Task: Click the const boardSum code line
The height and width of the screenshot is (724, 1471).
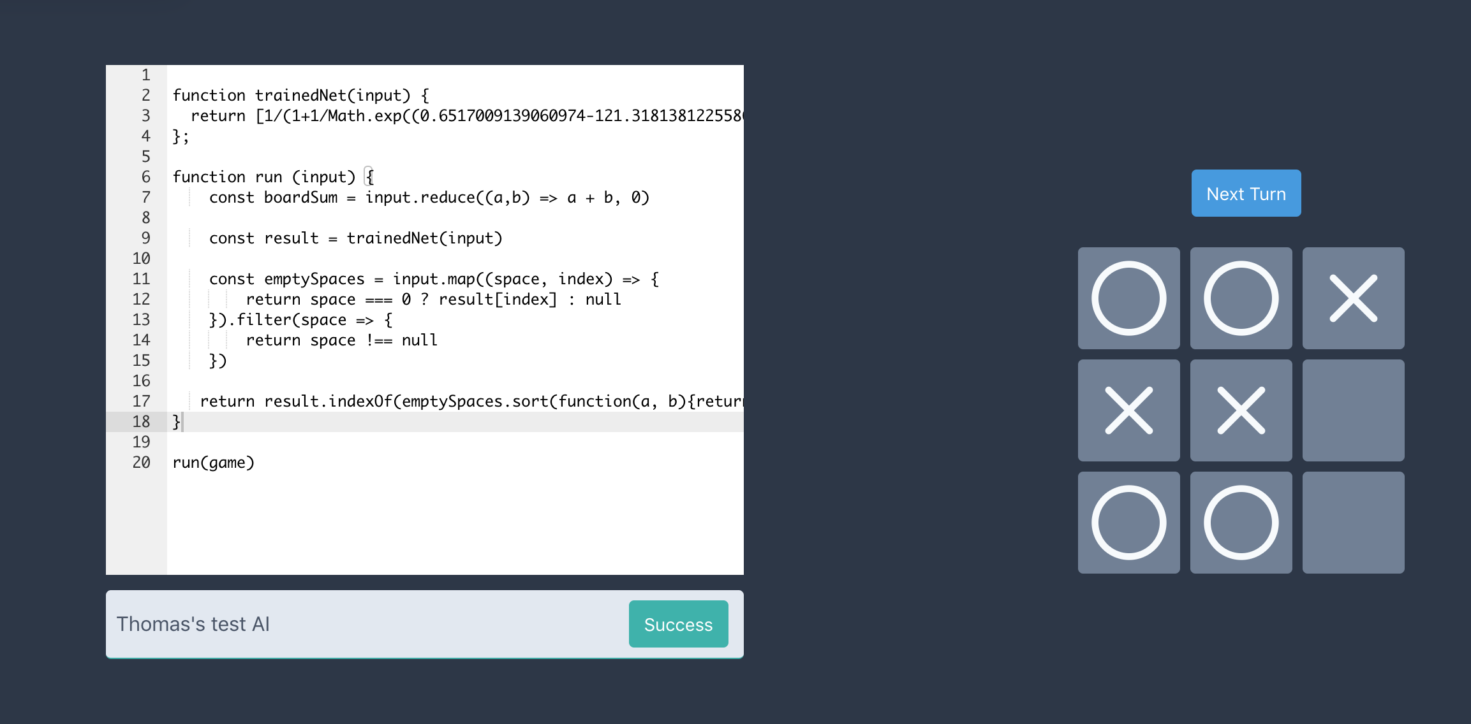Action: coord(429,198)
